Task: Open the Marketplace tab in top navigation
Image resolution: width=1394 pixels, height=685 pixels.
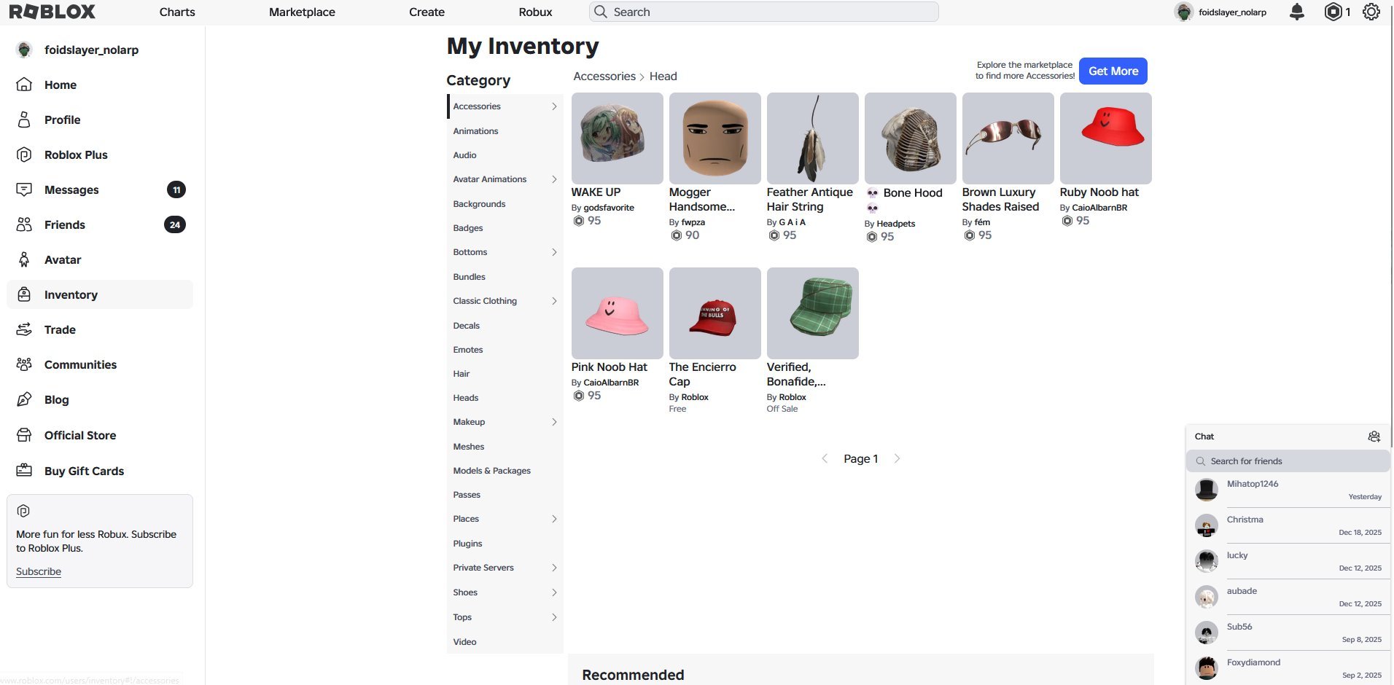Action: click(x=302, y=12)
